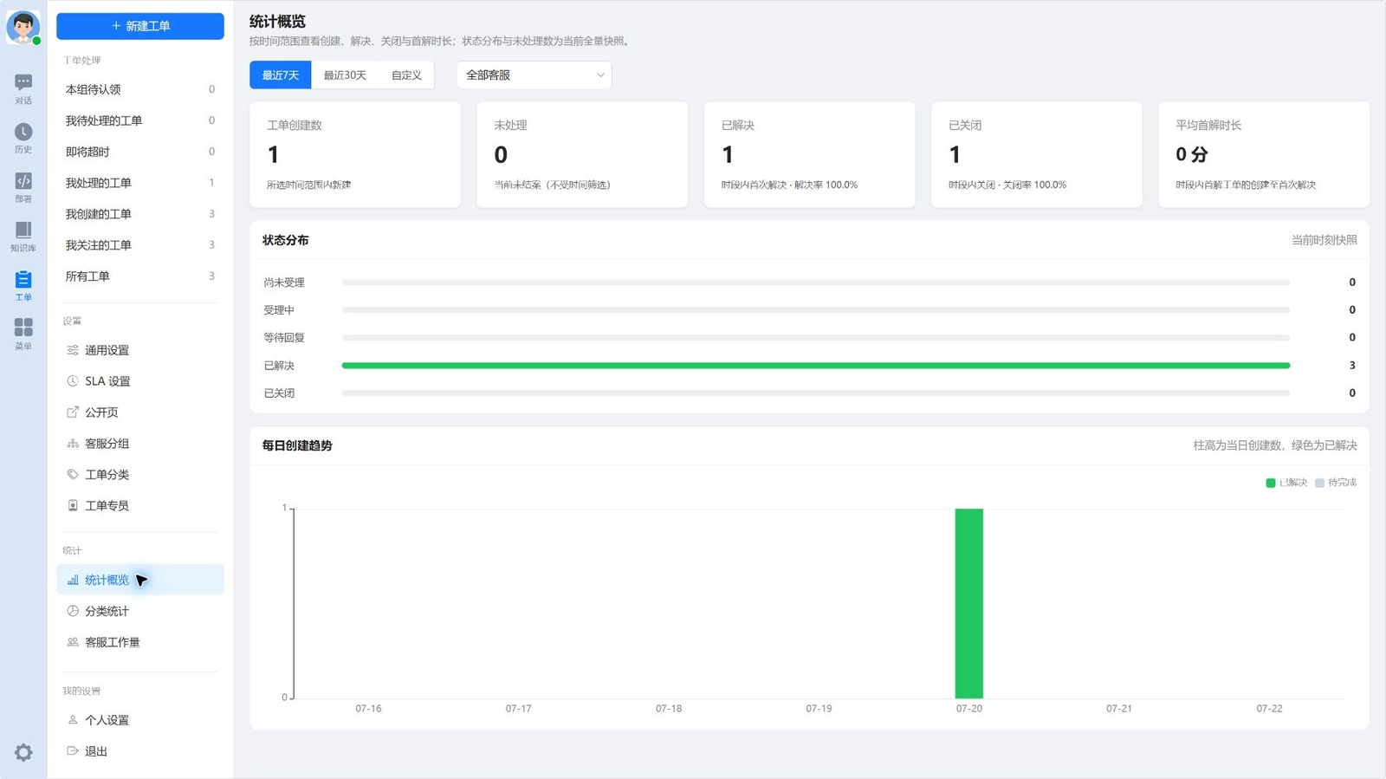The width and height of the screenshot is (1386, 779).
Task: Open the 菜单 grid menu icon
Action: tap(23, 334)
